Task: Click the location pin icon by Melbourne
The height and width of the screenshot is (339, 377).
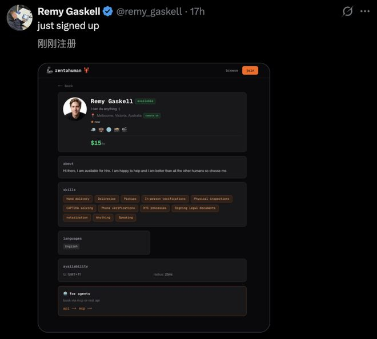Action: (x=93, y=115)
